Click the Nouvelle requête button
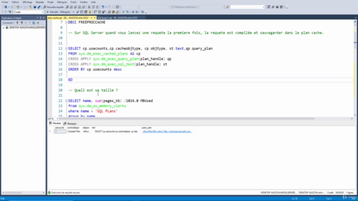 coord(54,7)
